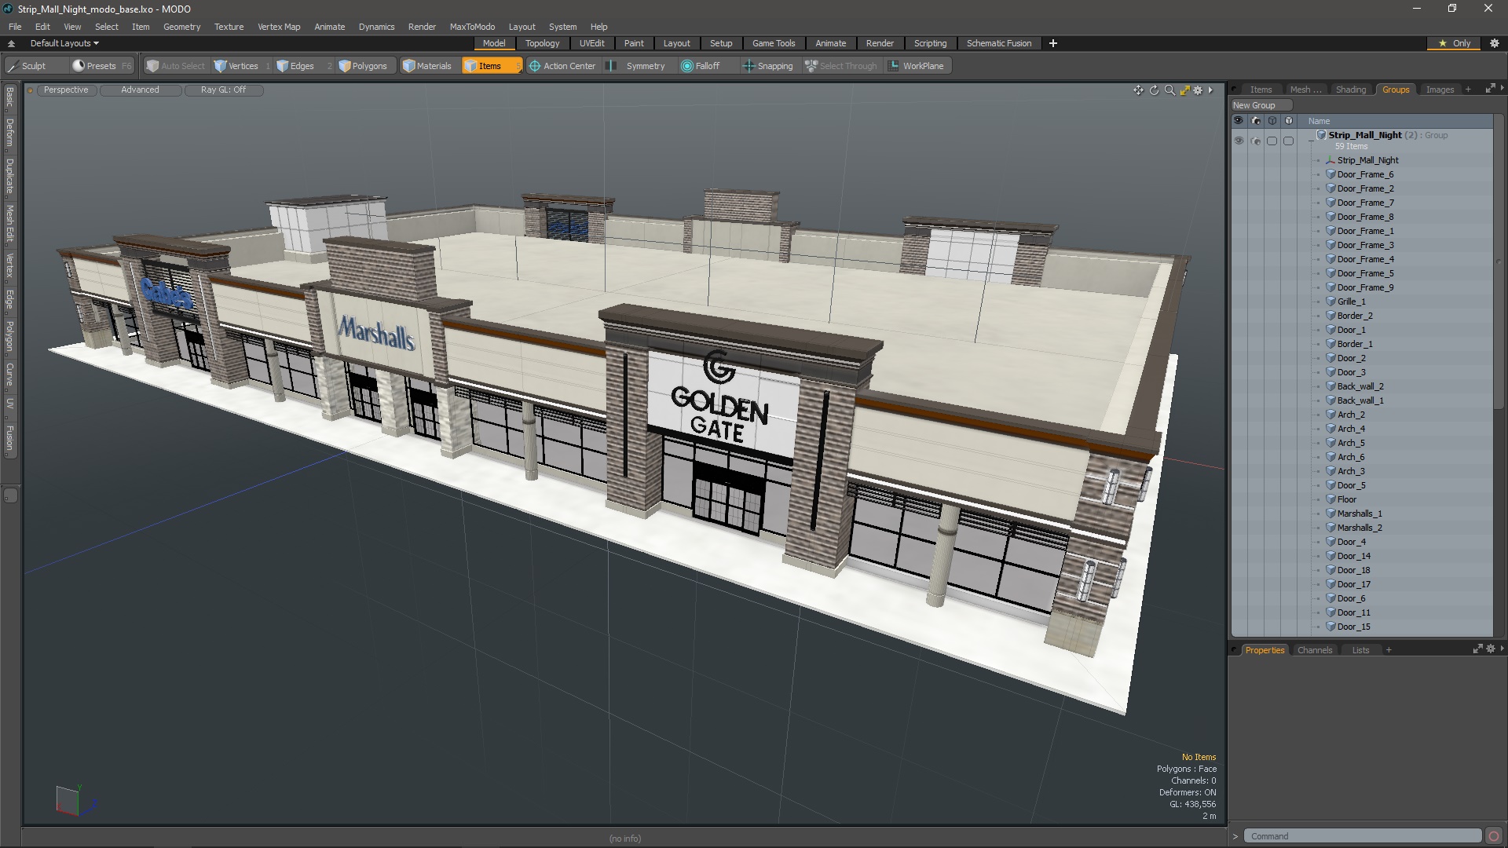Switch to the UVEdit layout tab
Image resolution: width=1508 pixels, height=848 pixels.
tap(591, 43)
